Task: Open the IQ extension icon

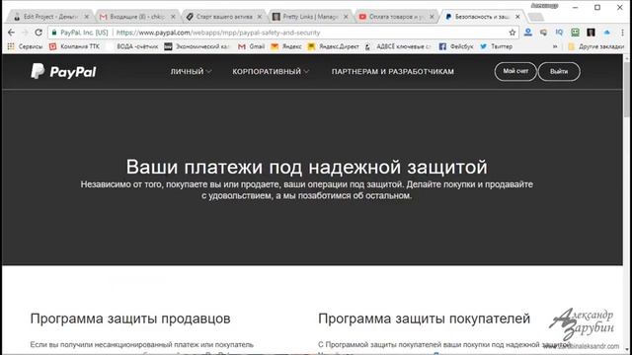Action: click(559, 33)
